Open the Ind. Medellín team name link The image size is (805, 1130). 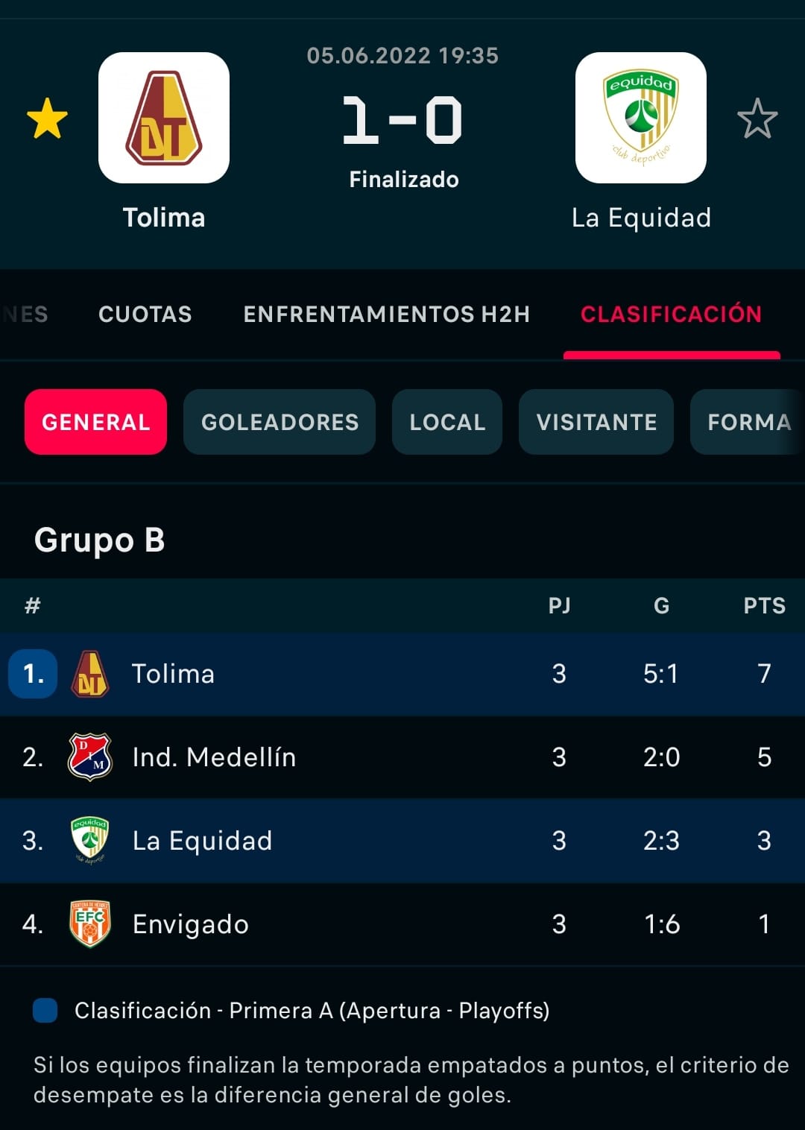214,757
